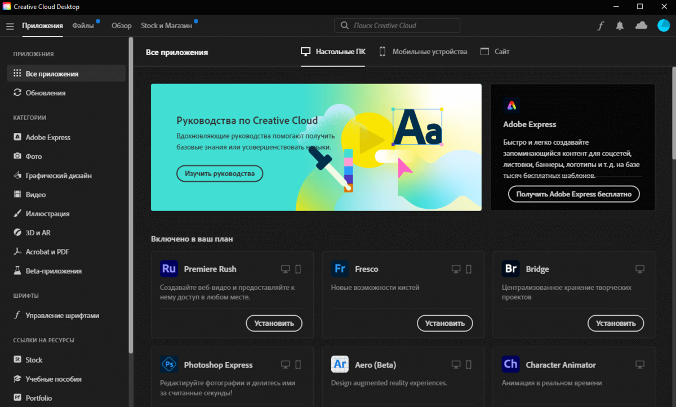Open cloud sync status icon
The image size is (676, 407).
point(641,25)
